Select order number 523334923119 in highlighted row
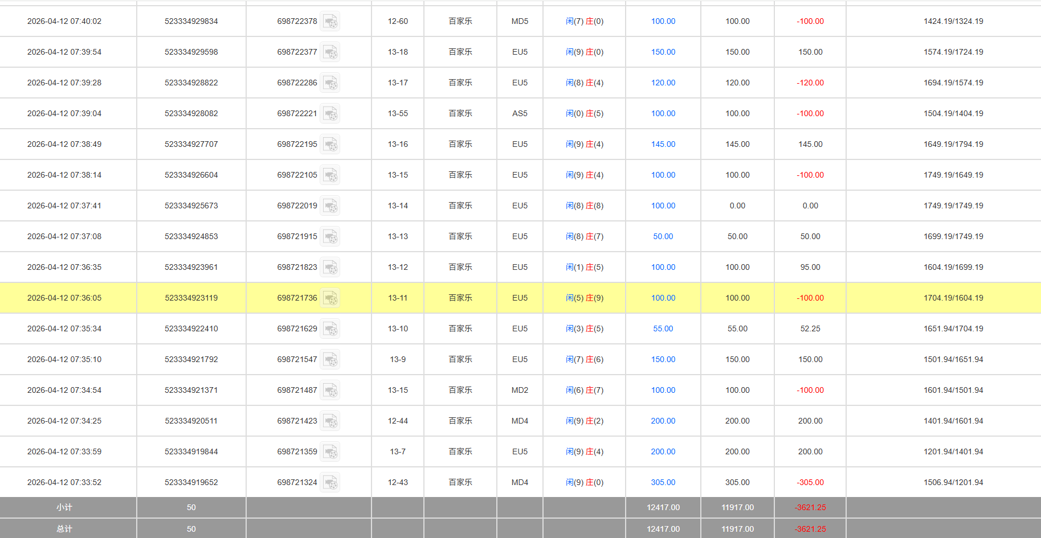Image resolution: width=1041 pixels, height=538 pixels. pos(191,298)
